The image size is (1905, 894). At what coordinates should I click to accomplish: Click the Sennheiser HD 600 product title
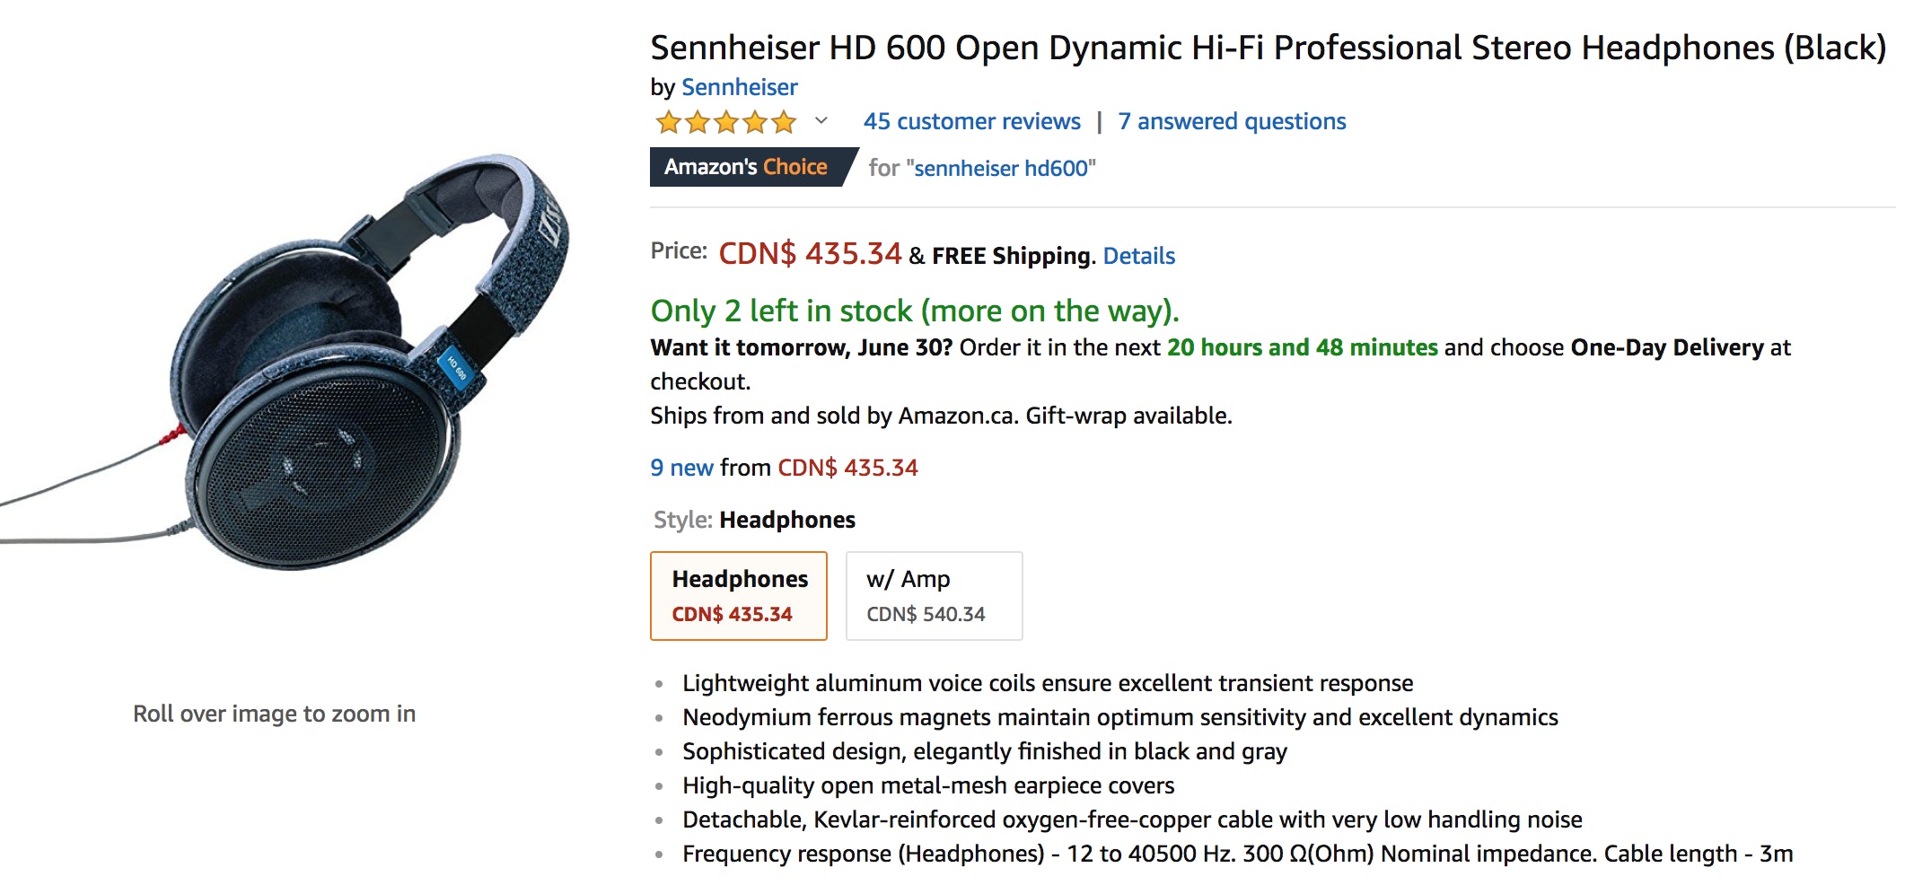coord(1268,48)
